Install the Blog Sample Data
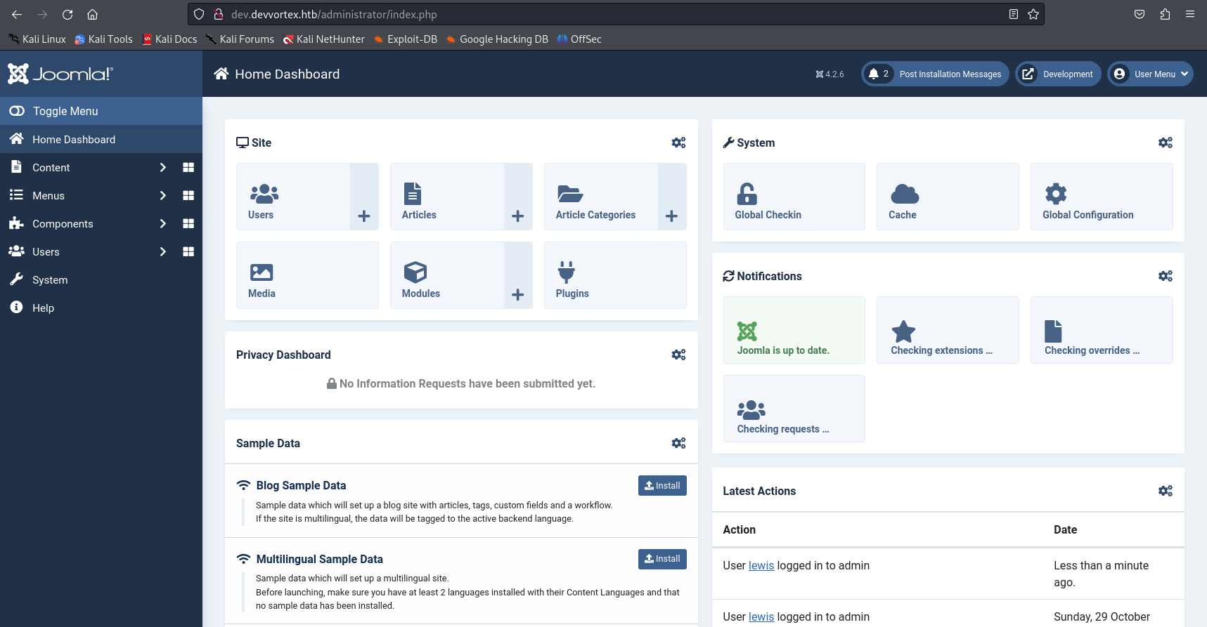The height and width of the screenshot is (627, 1207). pyautogui.click(x=662, y=485)
